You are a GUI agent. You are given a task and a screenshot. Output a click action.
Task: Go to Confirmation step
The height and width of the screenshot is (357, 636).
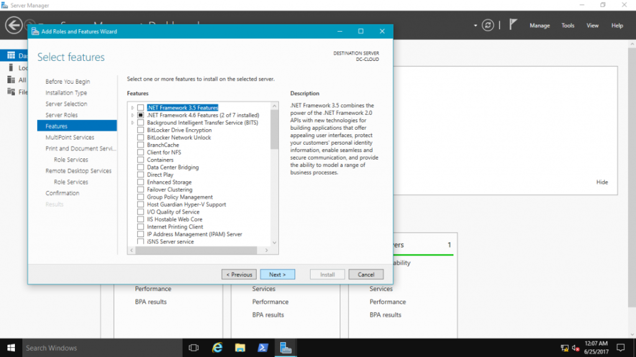[62, 193]
